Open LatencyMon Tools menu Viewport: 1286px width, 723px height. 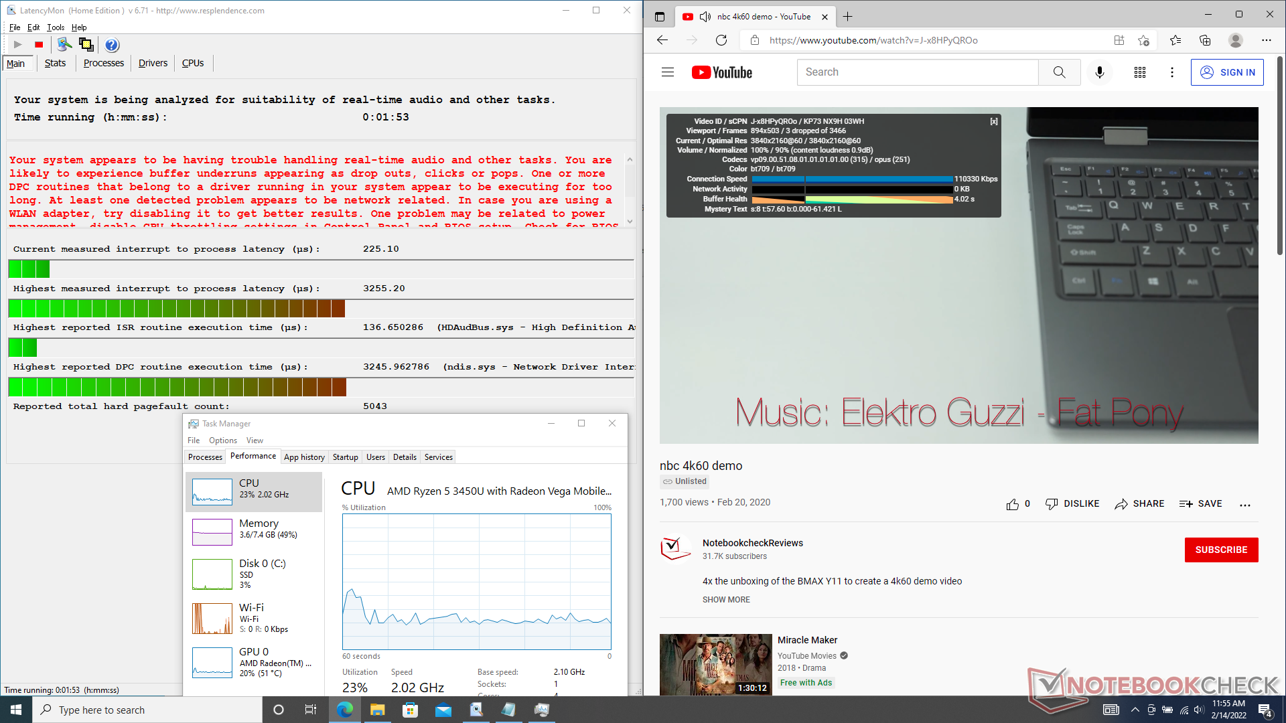56,27
